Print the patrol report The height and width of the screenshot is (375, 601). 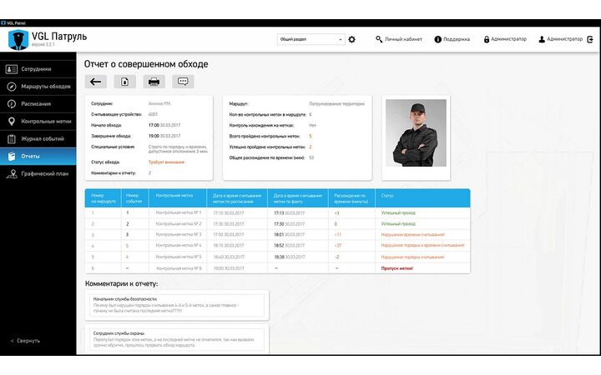(154, 82)
